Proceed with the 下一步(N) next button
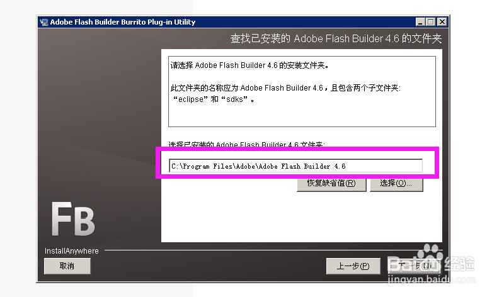 (x=415, y=266)
